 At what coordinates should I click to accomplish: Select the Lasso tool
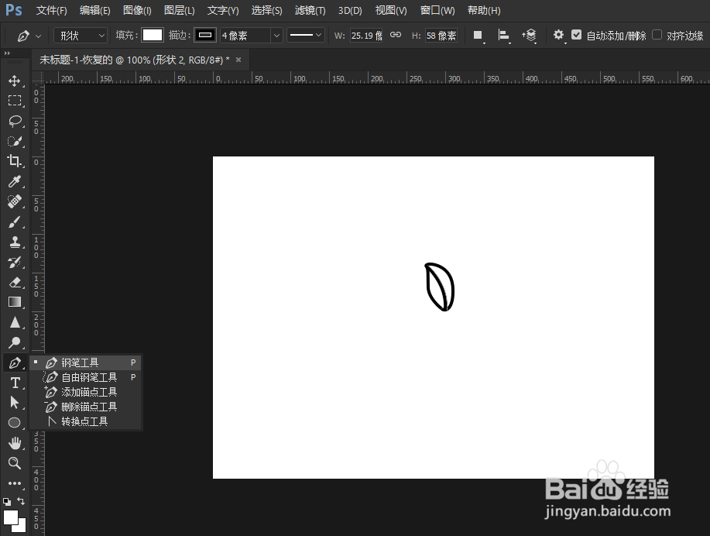click(15, 121)
